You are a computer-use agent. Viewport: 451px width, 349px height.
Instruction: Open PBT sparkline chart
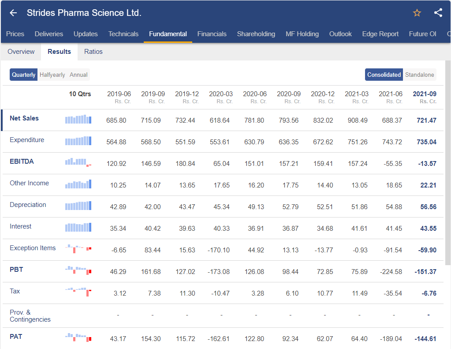tap(78, 270)
